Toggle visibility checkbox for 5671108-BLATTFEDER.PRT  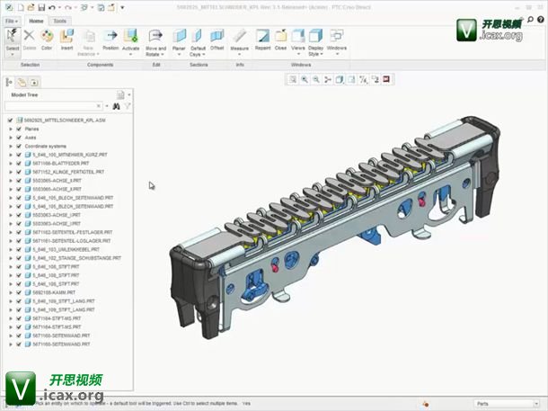(x=19, y=163)
